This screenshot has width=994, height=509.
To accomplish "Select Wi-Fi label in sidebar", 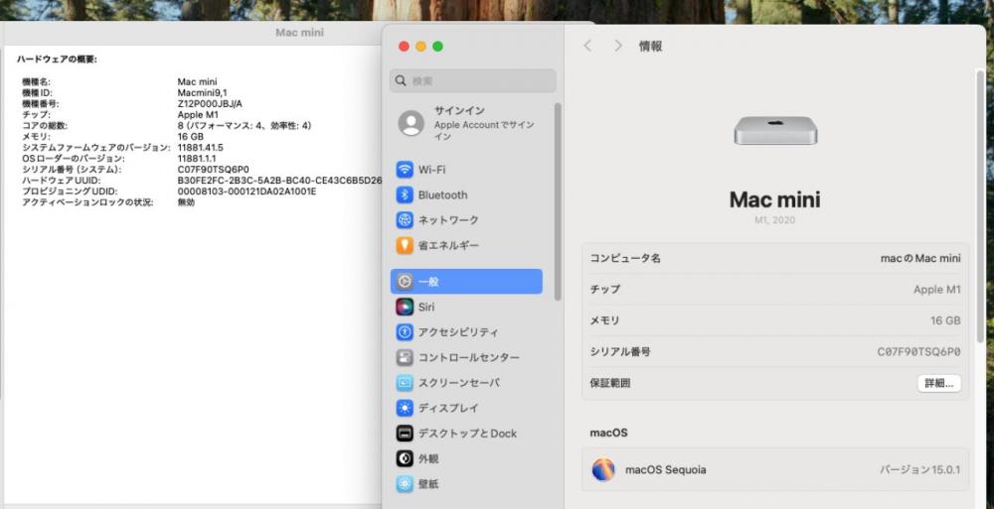I will pyautogui.click(x=431, y=170).
